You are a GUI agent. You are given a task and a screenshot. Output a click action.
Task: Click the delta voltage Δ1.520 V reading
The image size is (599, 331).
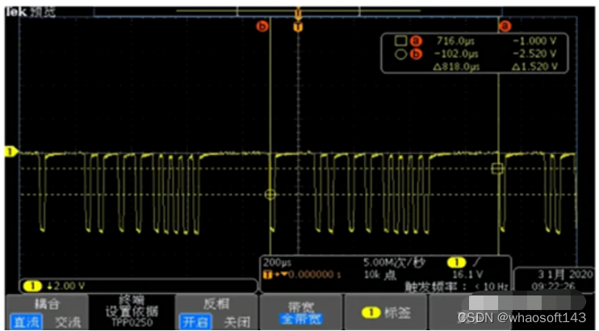pyautogui.click(x=534, y=66)
